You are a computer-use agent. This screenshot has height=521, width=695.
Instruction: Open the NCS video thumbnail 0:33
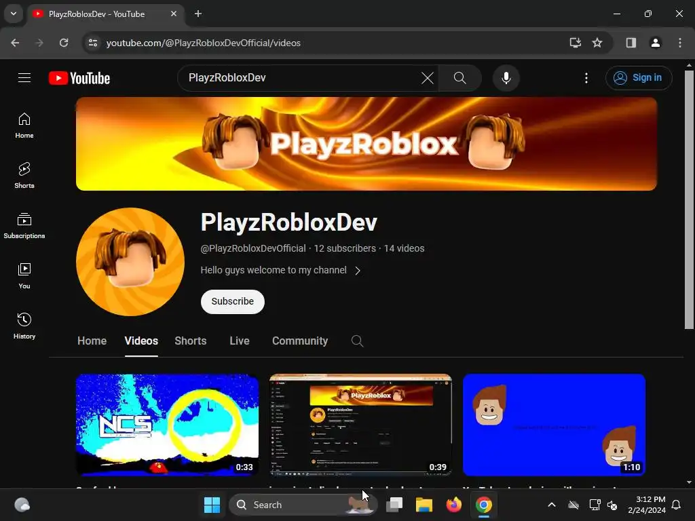pos(167,425)
